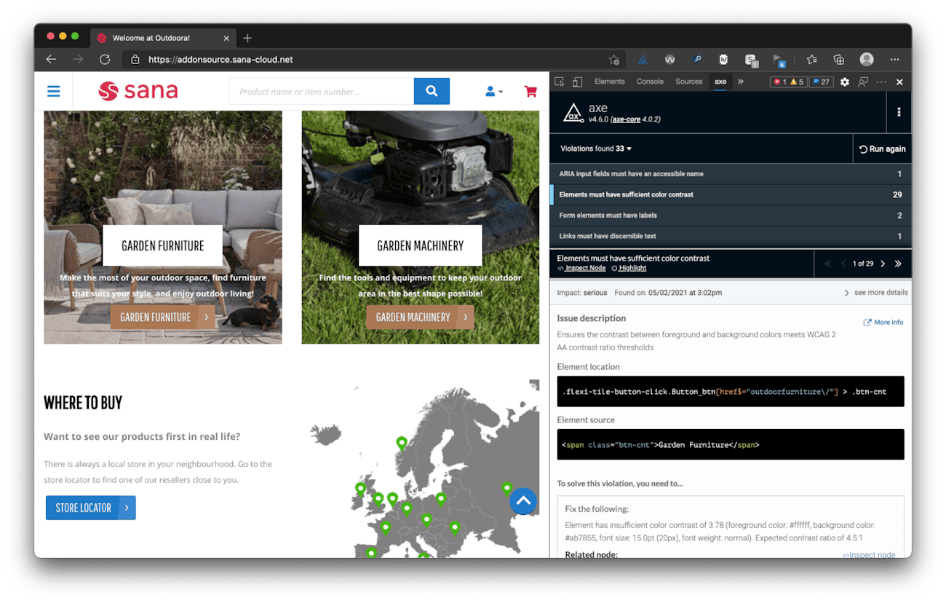The height and width of the screenshot is (603, 946).
Task: Click the errors and warnings counter
Action: [x=789, y=82]
